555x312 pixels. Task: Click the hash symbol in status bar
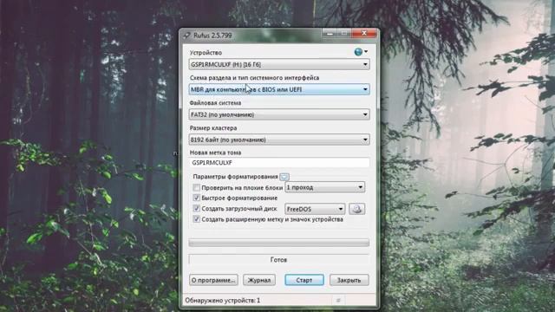coord(338,301)
